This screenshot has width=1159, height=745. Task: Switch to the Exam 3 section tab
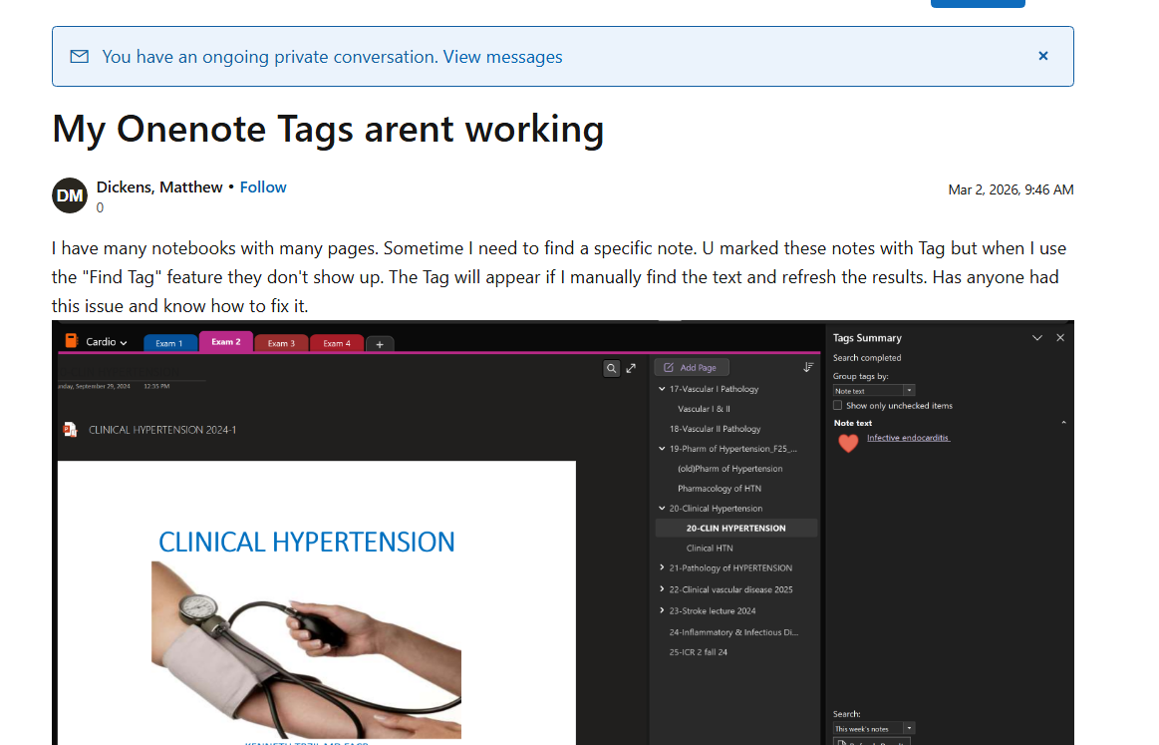tap(281, 343)
